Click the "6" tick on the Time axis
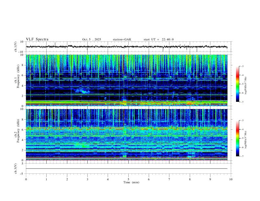This screenshot has height=201, width=260. (x=149, y=179)
